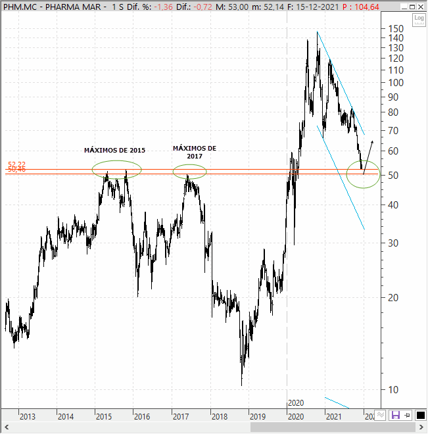Click the '60' price axis label
The image size is (428, 434).
click(393, 151)
